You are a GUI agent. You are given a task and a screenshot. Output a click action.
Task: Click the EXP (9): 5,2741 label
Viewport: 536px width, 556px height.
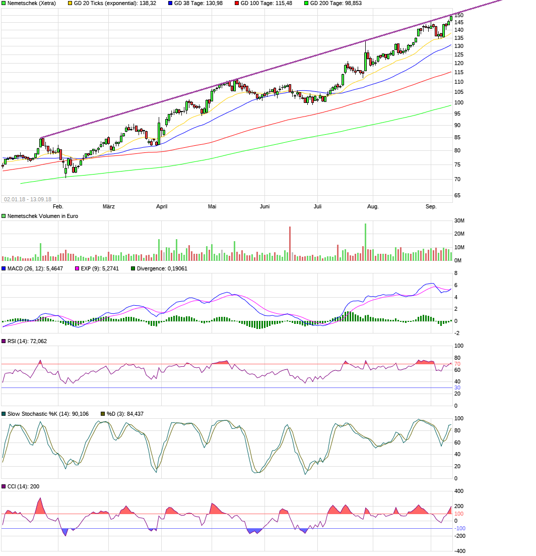pos(100,269)
